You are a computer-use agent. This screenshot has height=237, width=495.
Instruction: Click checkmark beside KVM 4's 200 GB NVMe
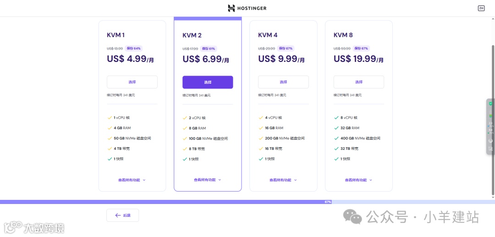261,138
